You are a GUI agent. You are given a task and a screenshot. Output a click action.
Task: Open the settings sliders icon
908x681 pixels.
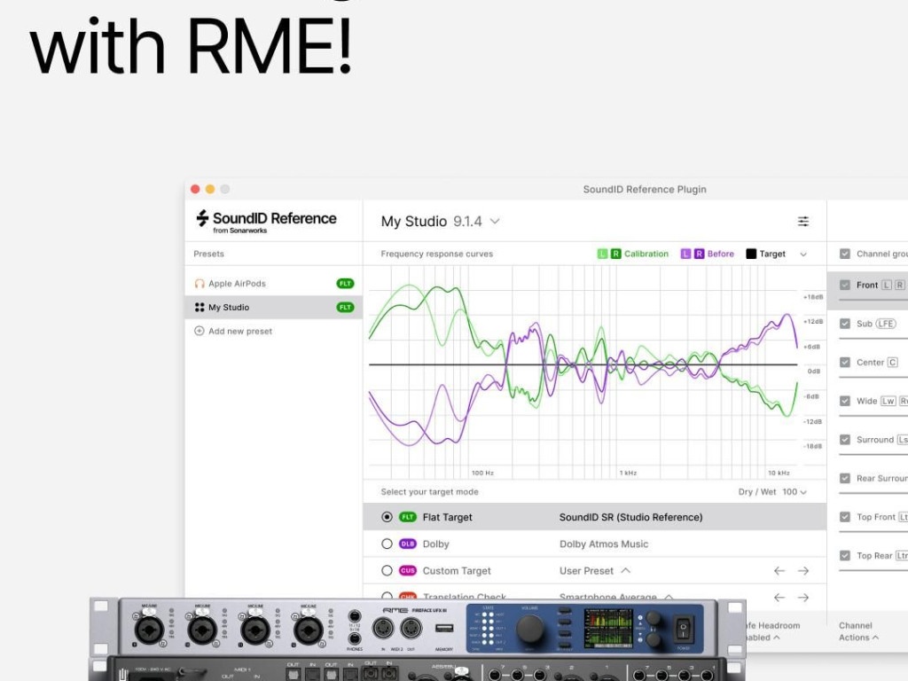(802, 222)
